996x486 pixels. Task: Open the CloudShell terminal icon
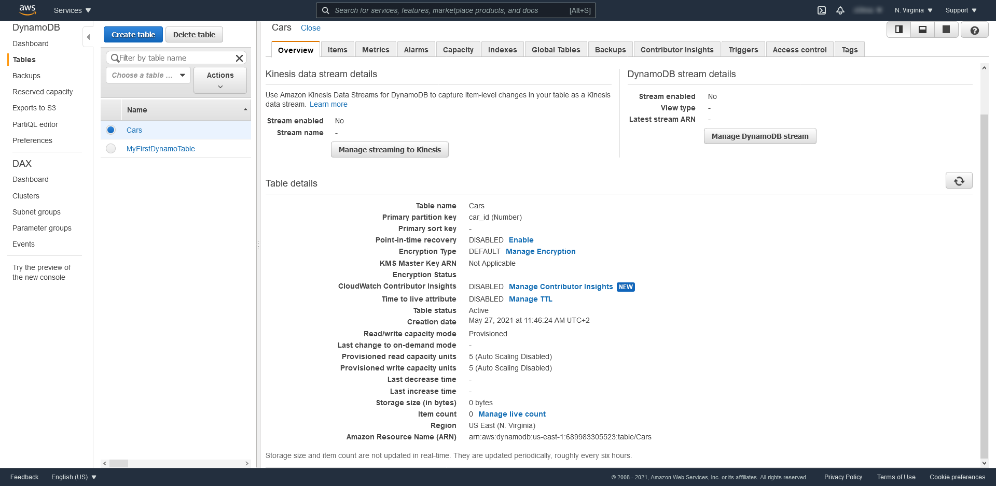(822, 10)
